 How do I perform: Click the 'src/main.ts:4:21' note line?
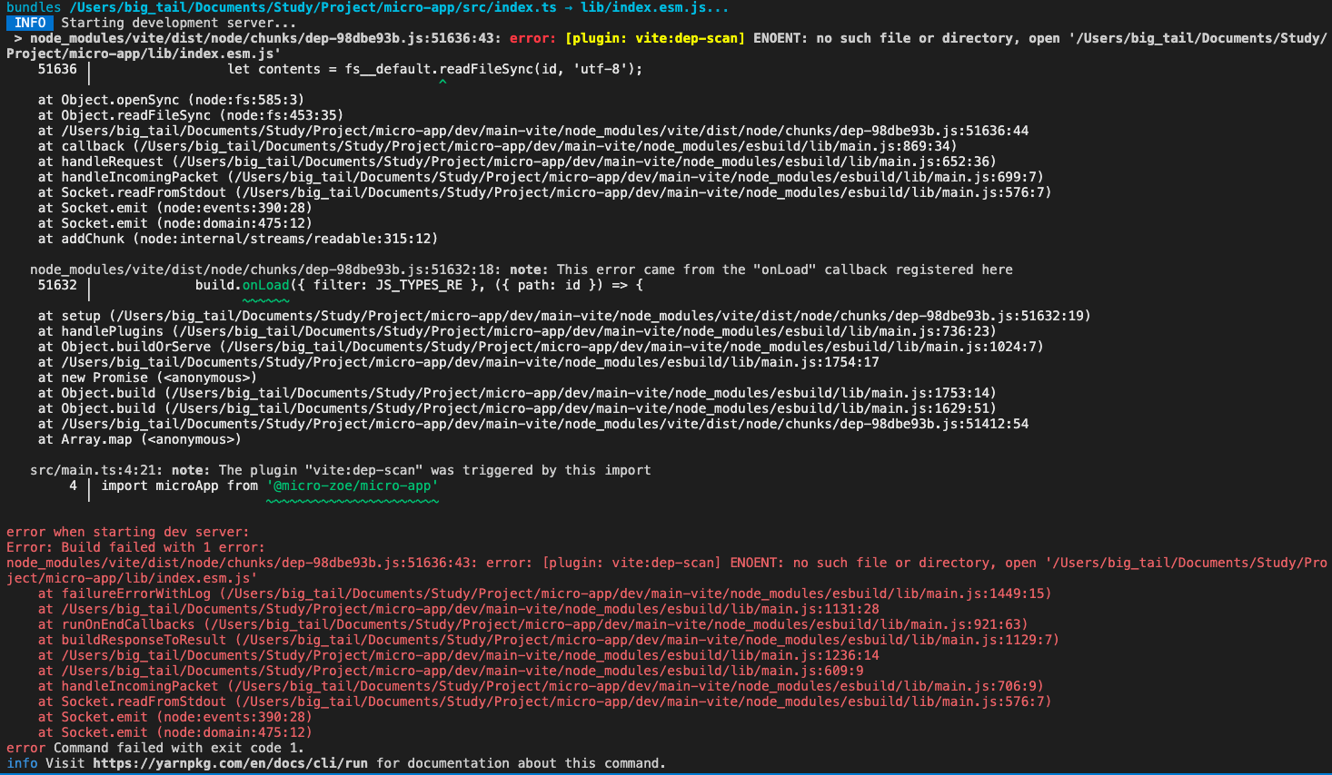341,470
